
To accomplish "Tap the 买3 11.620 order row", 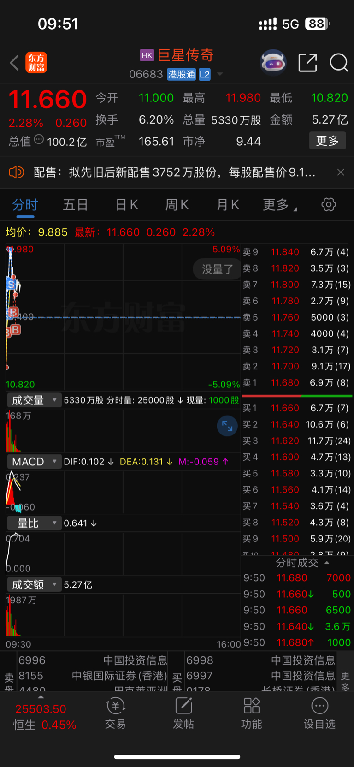I will [x=297, y=441].
